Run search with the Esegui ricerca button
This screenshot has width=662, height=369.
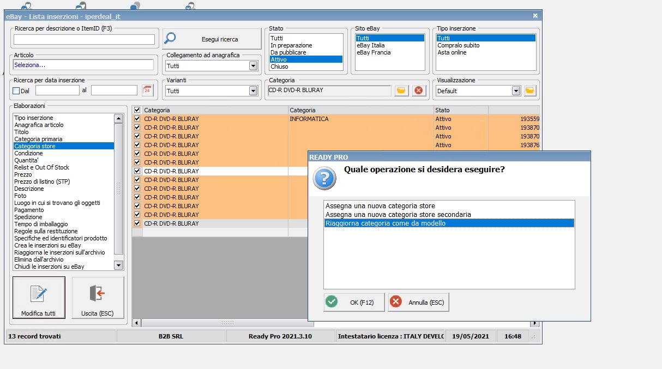click(212, 39)
